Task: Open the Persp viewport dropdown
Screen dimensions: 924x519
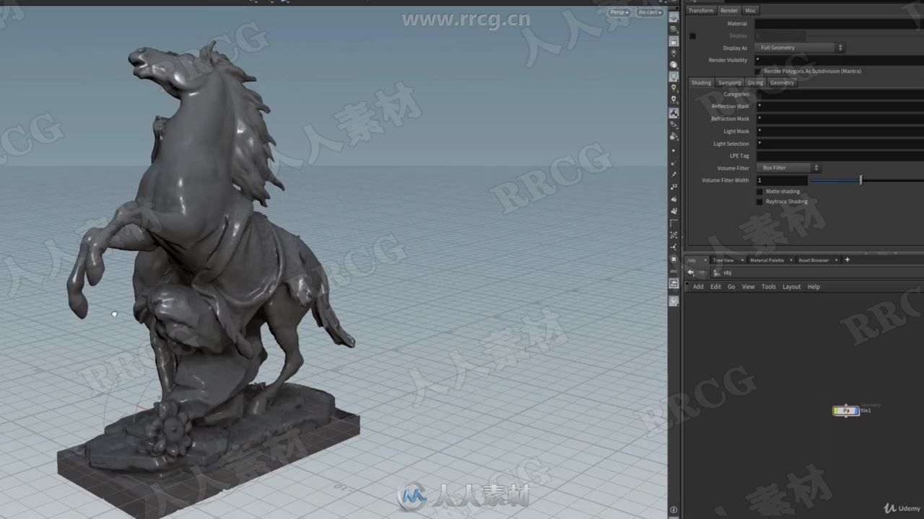Action: tap(619, 12)
